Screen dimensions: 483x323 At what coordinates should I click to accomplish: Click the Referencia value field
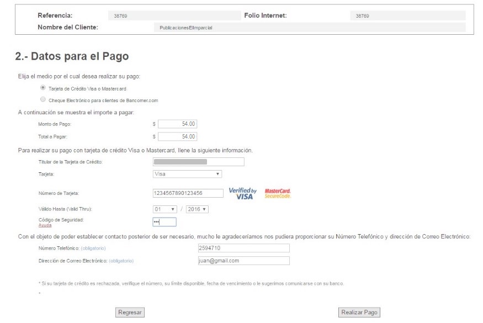coord(176,16)
